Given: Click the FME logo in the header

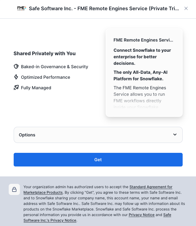Looking at the screenshot, I should (x=22, y=8).
